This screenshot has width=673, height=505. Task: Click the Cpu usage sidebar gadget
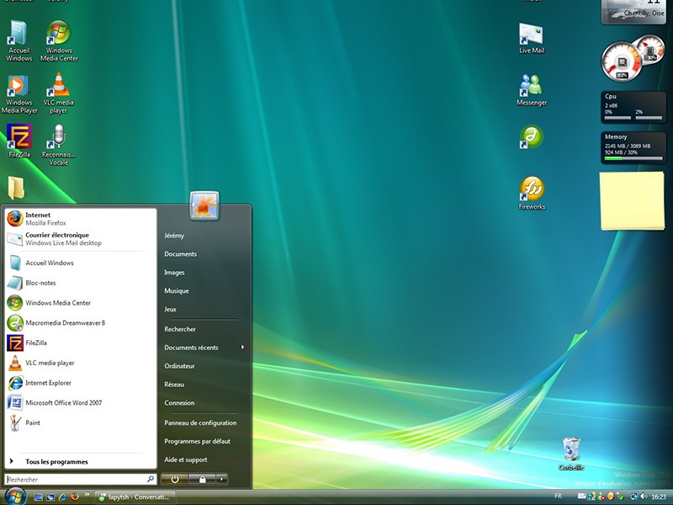(633, 108)
